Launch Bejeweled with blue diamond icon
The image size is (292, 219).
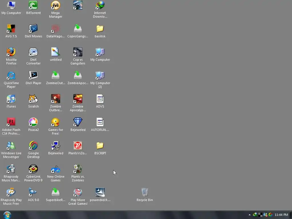78,124
